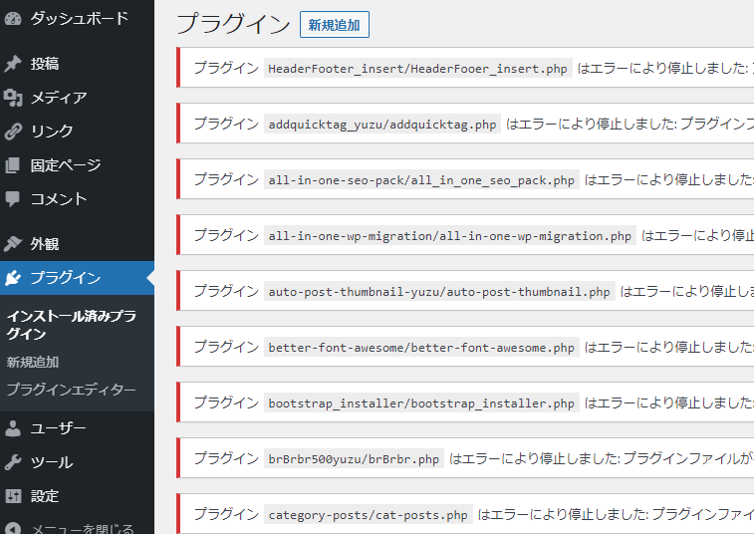Click all-in-one-wp-migration.php path text
The width and height of the screenshot is (754, 534).
pyautogui.click(x=449, y=236)
